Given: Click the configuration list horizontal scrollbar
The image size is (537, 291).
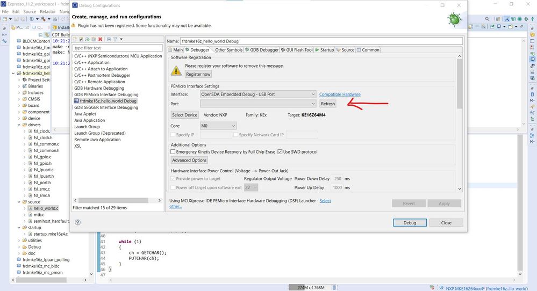Looking at the screenshot, I should click(x=113, y=200).
